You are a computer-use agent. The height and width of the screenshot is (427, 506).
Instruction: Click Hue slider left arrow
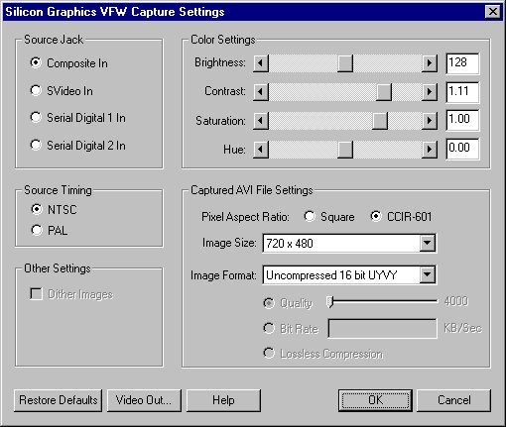pos(261,150)
